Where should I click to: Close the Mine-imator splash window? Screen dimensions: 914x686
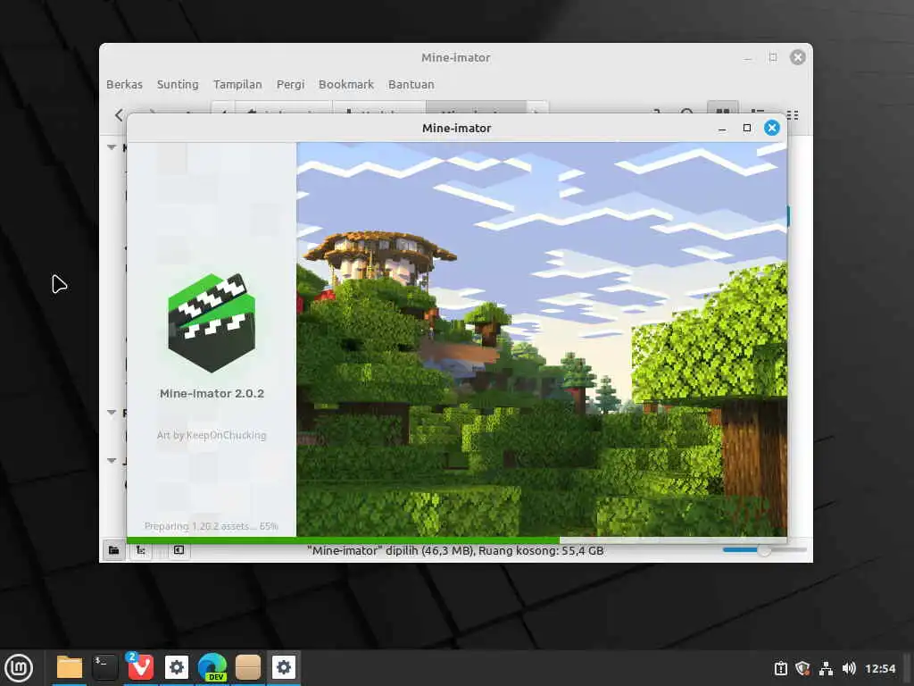click(772, 128)
